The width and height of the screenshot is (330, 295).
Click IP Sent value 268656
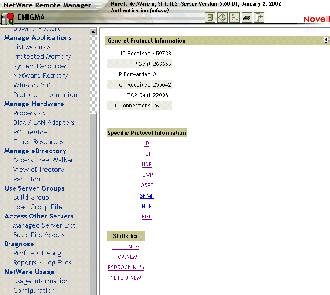(162, 64)
